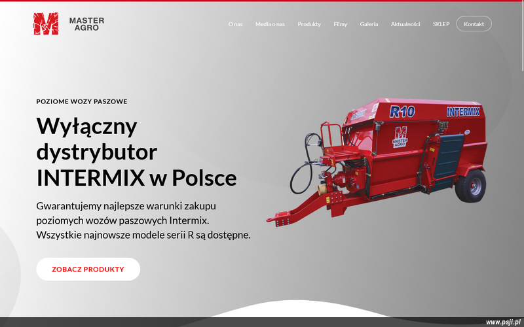Go to Produkty in the navigation
The width and height of the screenshot is (524, 327).
309,24
